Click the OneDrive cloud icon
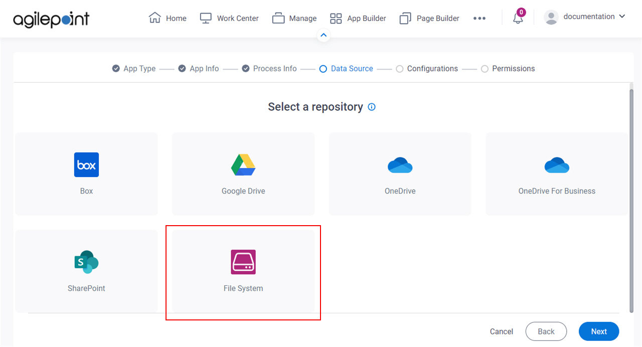Viewport: 642px width, 347px height. pos(400,165)
